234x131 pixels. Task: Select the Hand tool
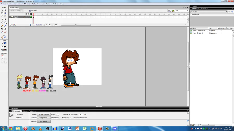(2, 38)
